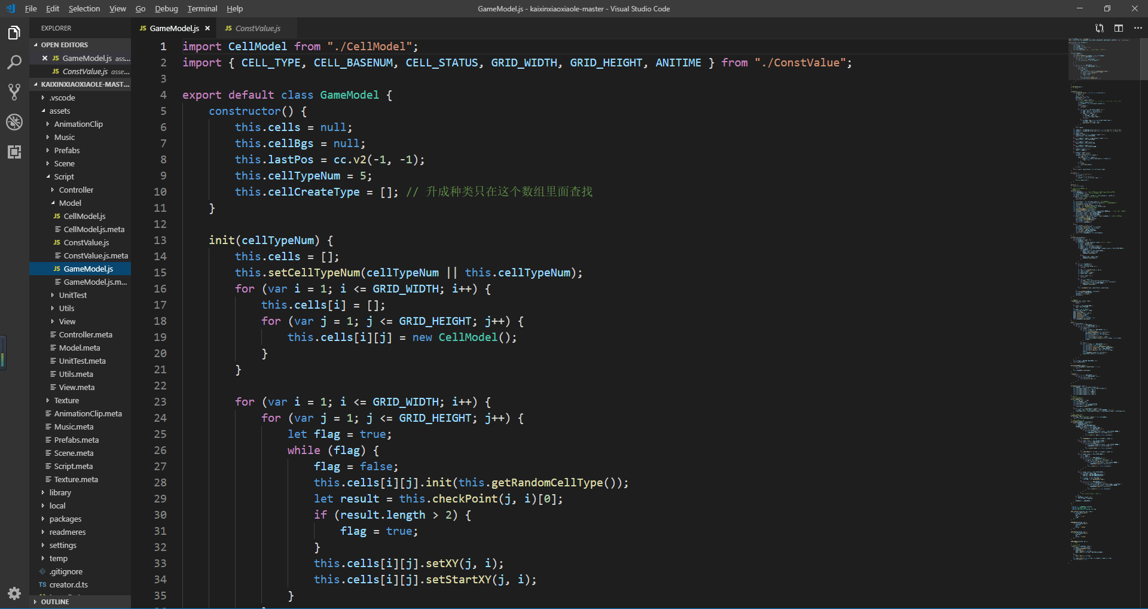
Task: Select GameModel.js in the file tree
Action: (x=80, y=269)
